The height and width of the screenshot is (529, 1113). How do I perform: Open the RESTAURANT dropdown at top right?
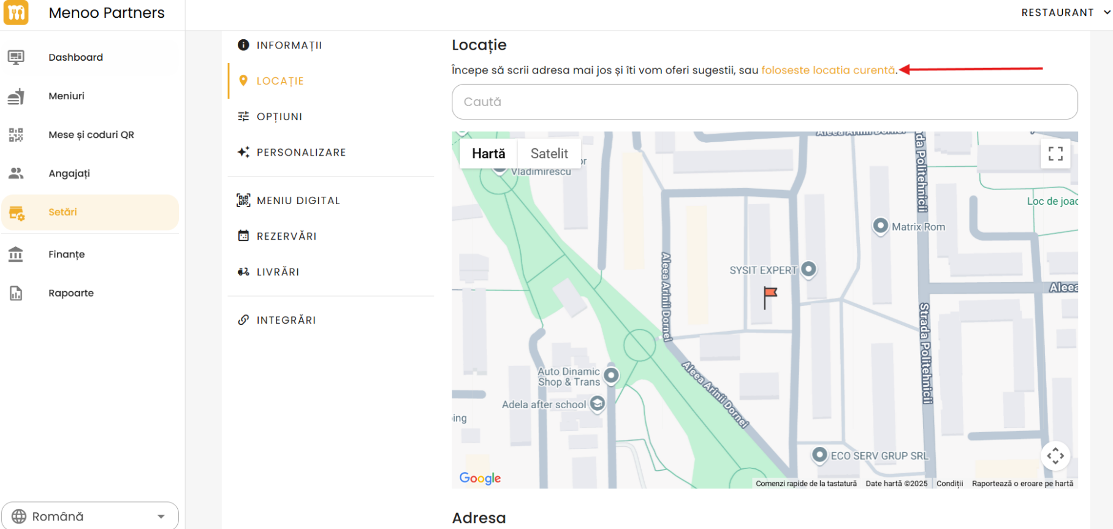(1065, 13)
